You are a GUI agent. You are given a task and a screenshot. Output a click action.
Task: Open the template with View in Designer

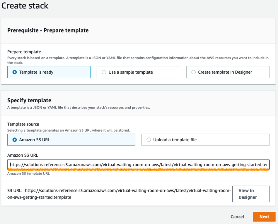[250, 194]
